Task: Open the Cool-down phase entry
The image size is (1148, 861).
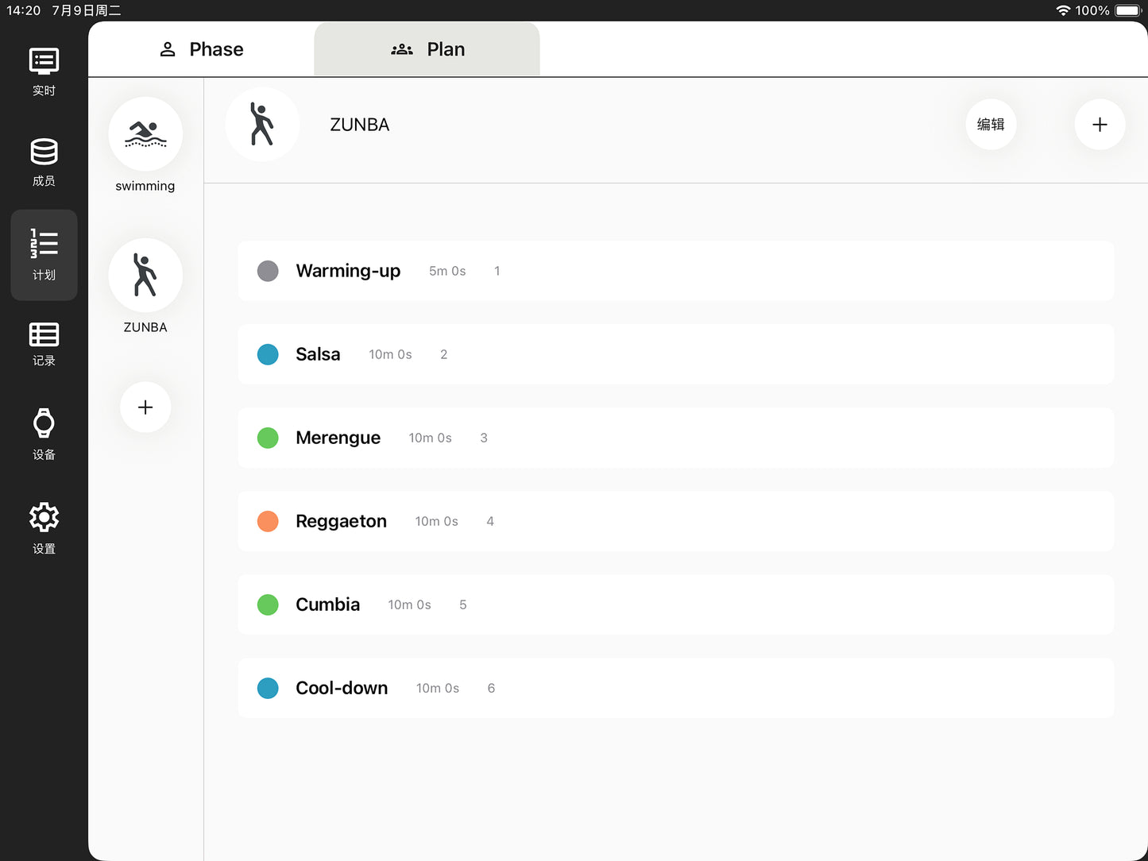Action: (675, 688)
